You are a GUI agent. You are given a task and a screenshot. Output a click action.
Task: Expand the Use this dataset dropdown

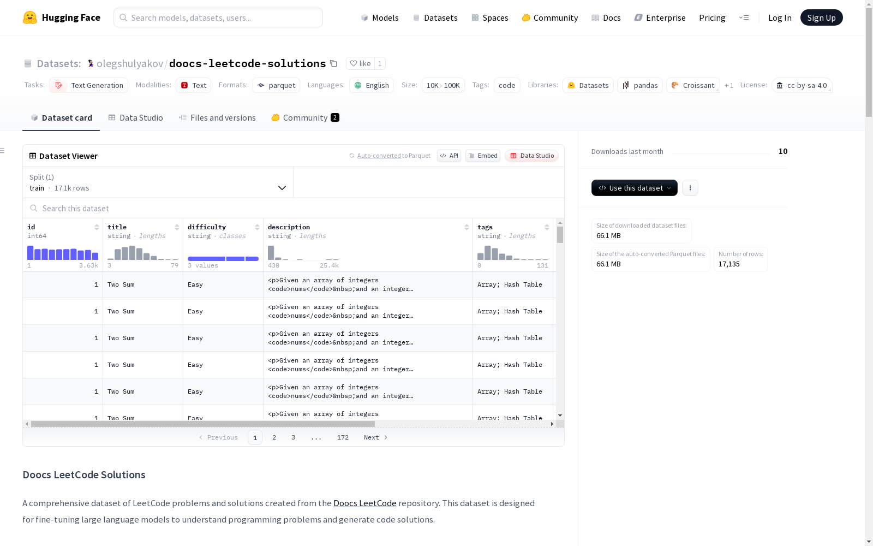(x=635, y=188)
